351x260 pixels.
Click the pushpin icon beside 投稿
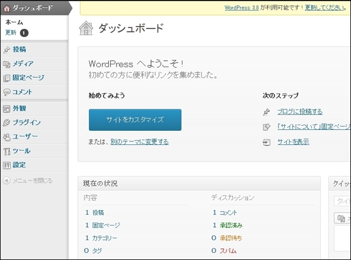coord(6,50)
